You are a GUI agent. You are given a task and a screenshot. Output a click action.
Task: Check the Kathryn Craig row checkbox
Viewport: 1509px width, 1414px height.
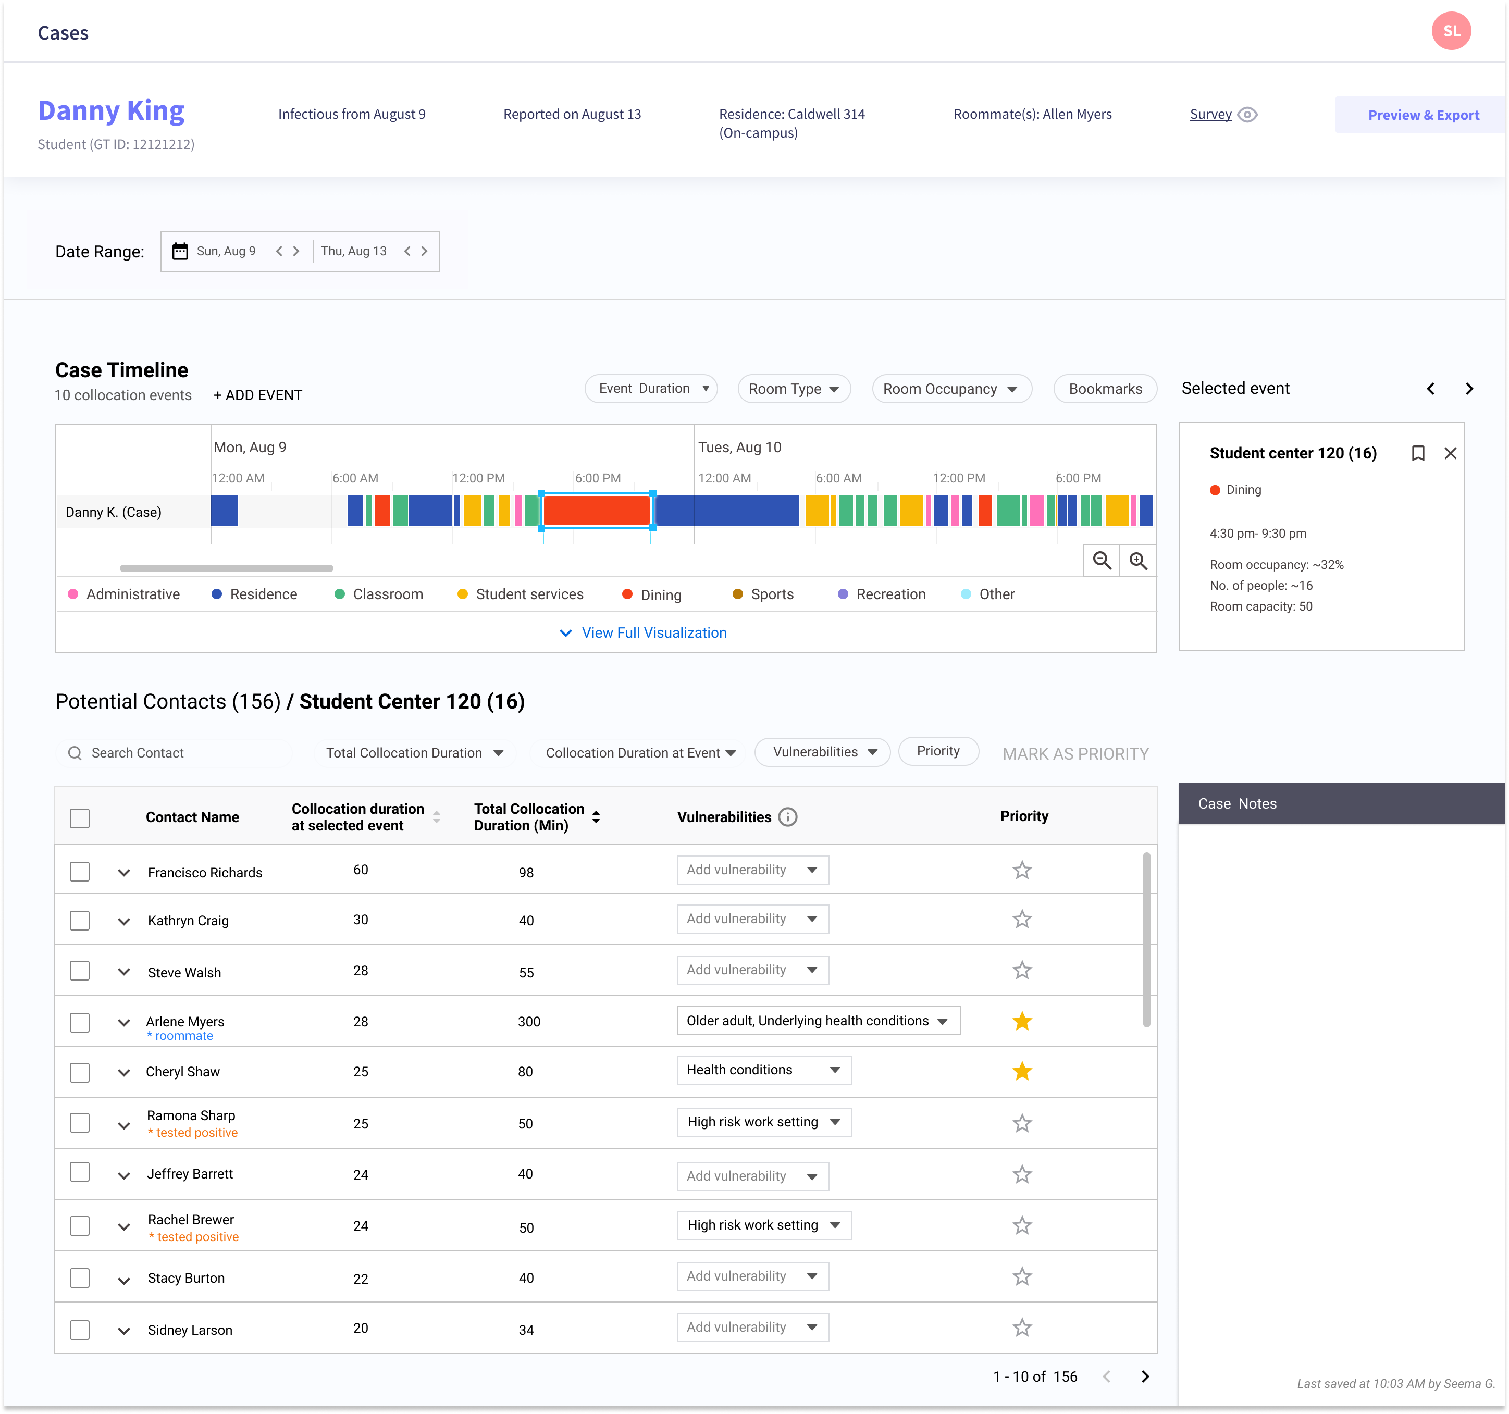point(80,920)
